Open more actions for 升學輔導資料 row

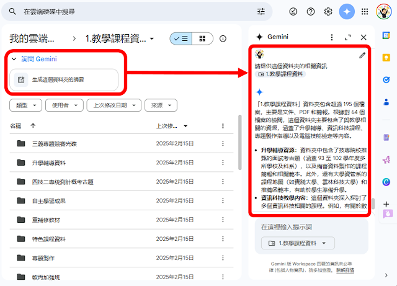[x=223, y=163]
